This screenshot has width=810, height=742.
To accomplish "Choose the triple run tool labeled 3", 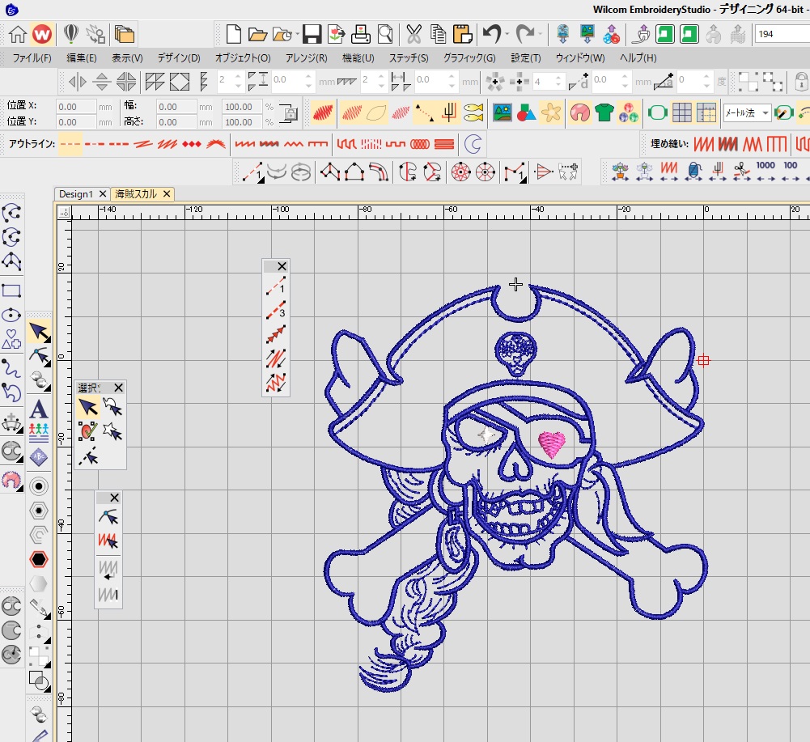I will coord(276,310).
